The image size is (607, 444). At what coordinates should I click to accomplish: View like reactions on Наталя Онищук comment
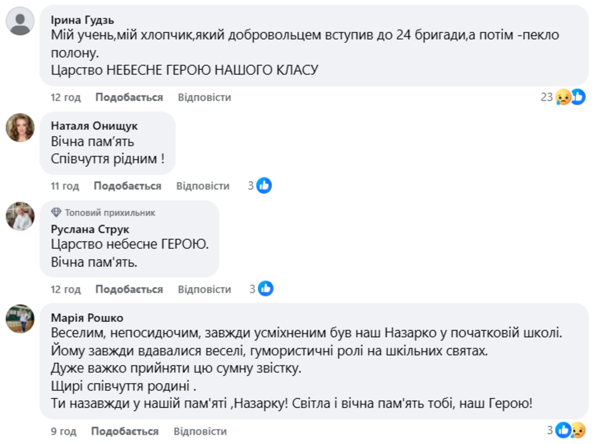[260, 185]
